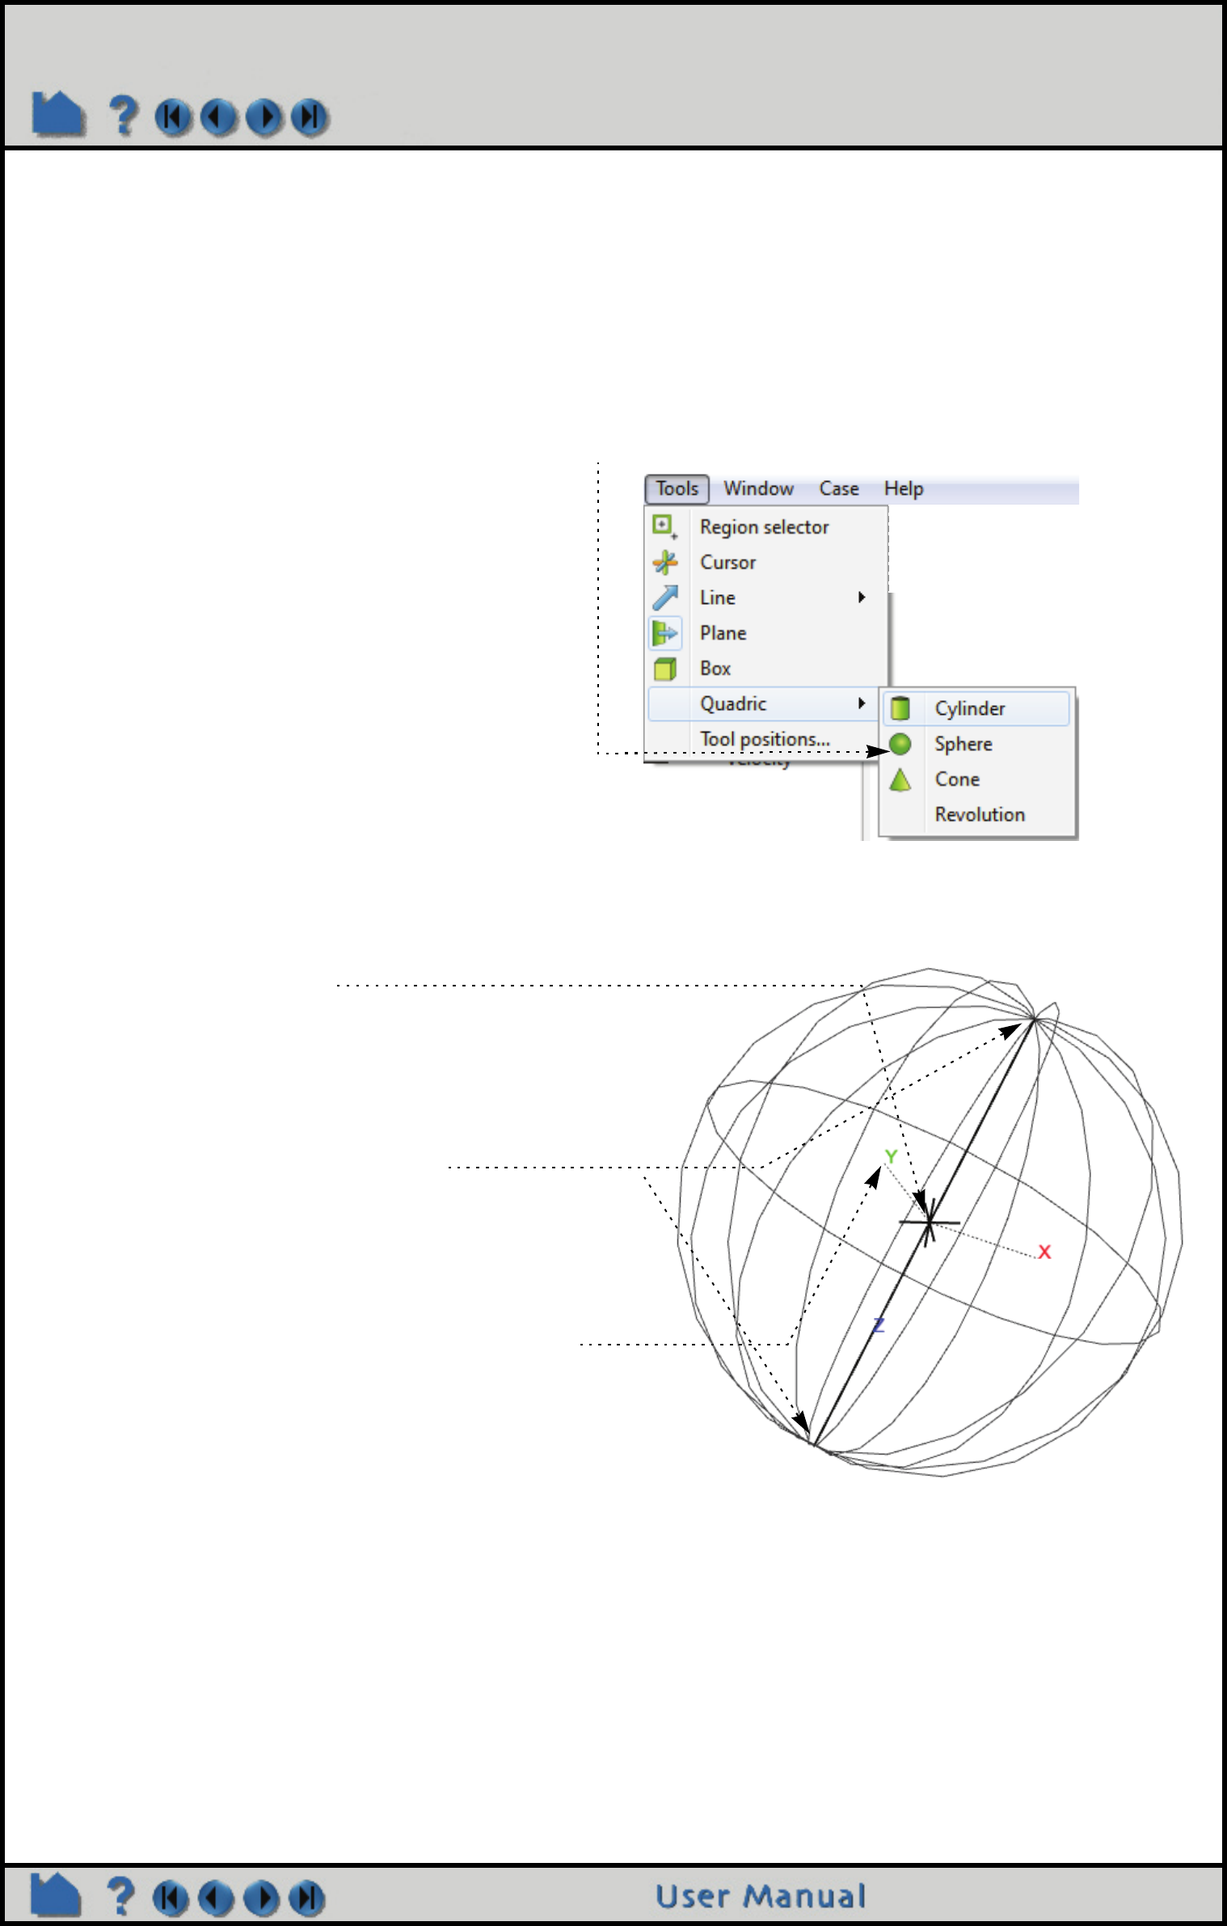Open the Tools menu

[x=677, y=488]
